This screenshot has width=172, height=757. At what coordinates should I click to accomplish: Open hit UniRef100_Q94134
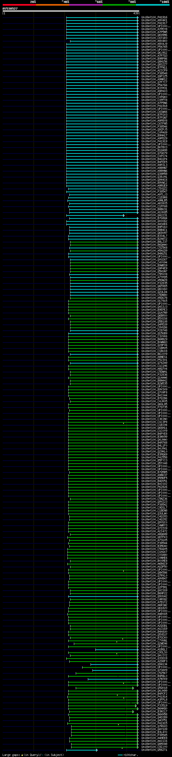click(154, 664)
